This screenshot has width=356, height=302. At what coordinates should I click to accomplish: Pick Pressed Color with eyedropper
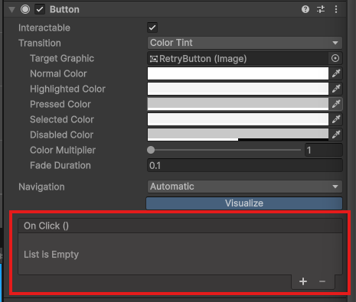point(336,104)
